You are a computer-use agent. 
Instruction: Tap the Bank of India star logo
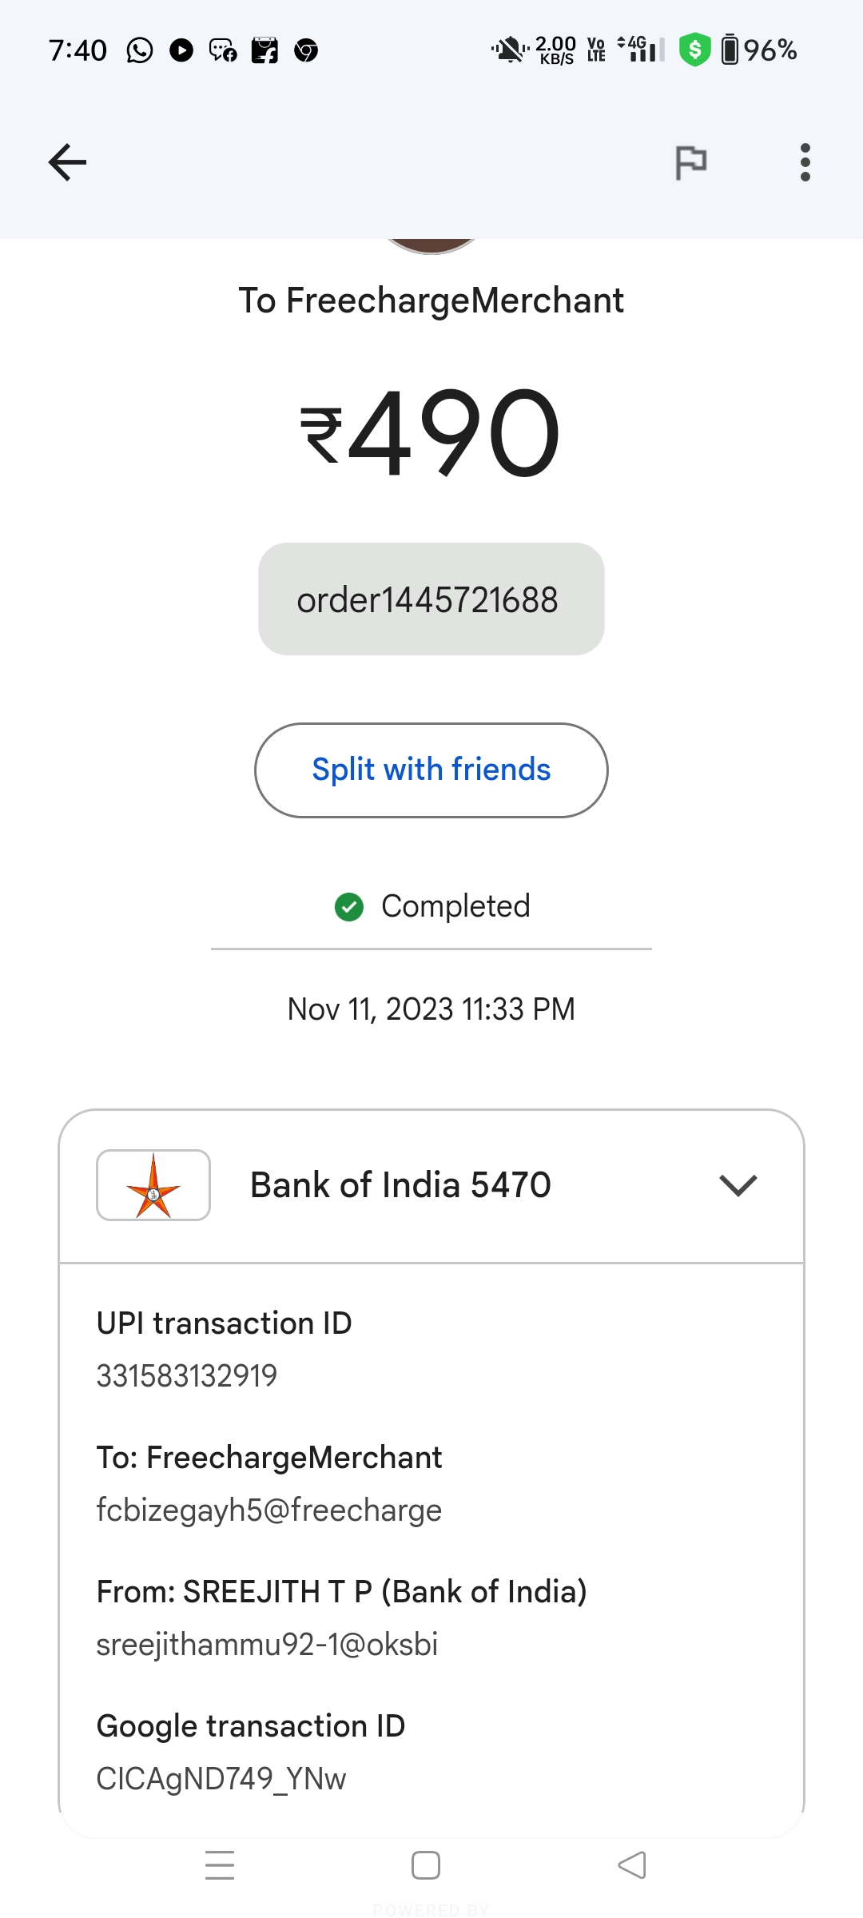[153, 1185]
